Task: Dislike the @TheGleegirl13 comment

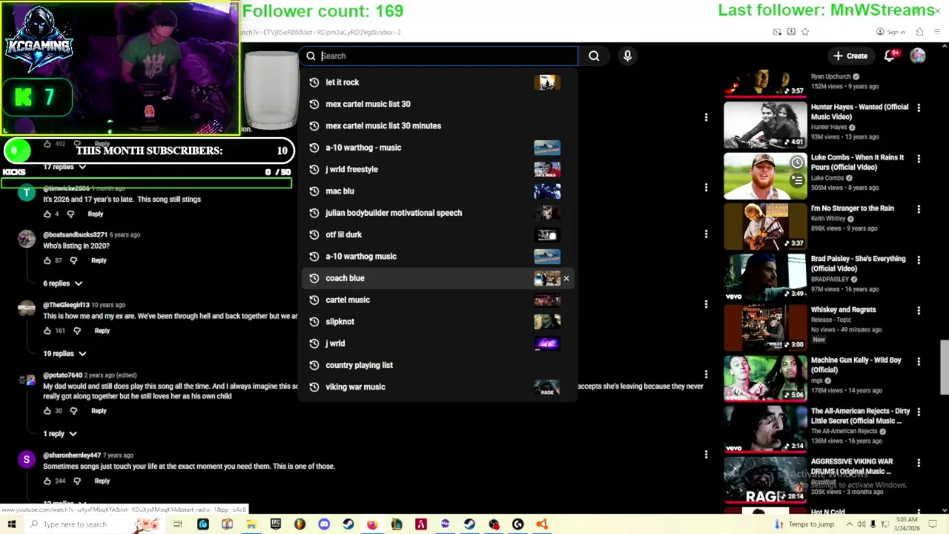Action: (x=76, y=331)
